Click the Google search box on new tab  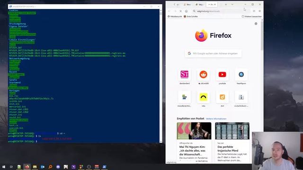click(x=213, y=53)
